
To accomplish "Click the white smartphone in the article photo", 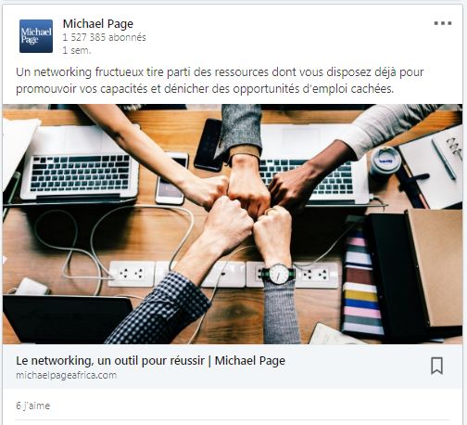I will [171, 178].
